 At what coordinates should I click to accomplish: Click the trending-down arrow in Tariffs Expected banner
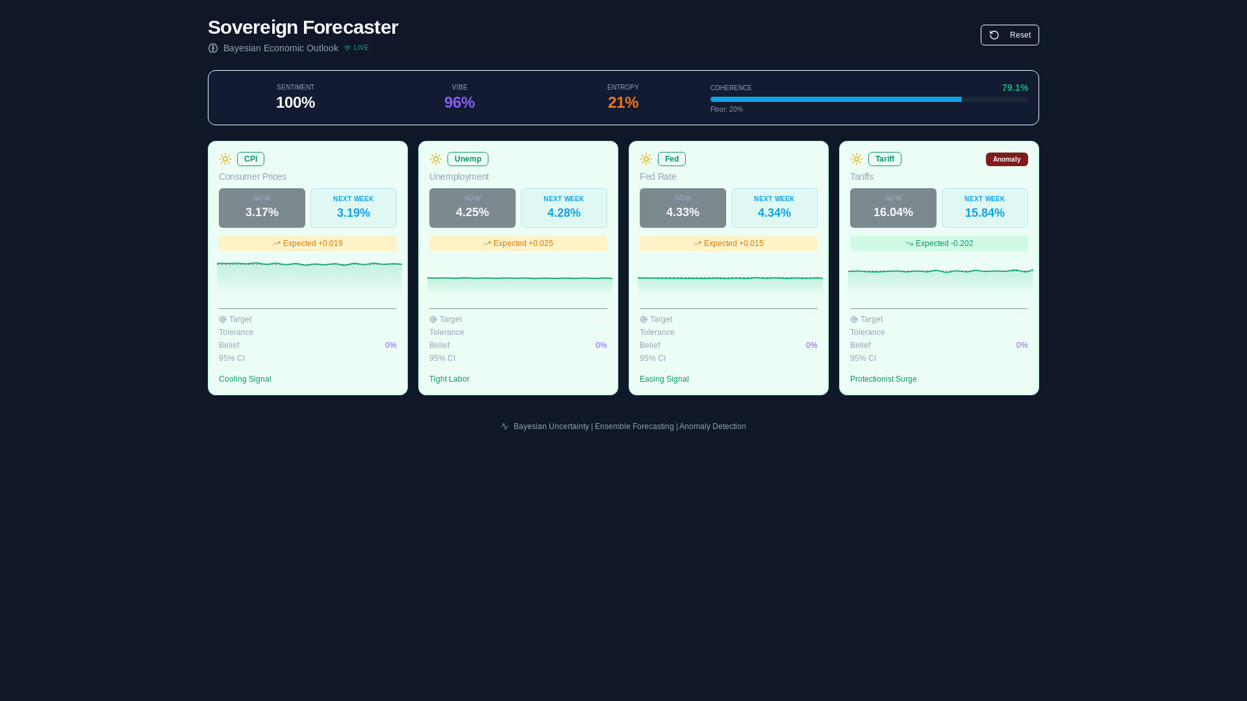(909, 243)
